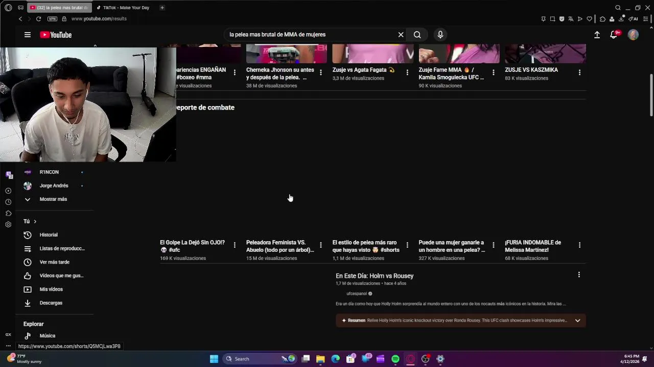Open the history clock in the Opera sidebar
Viewport: 654px width, 367px height.
click(8, 202)
